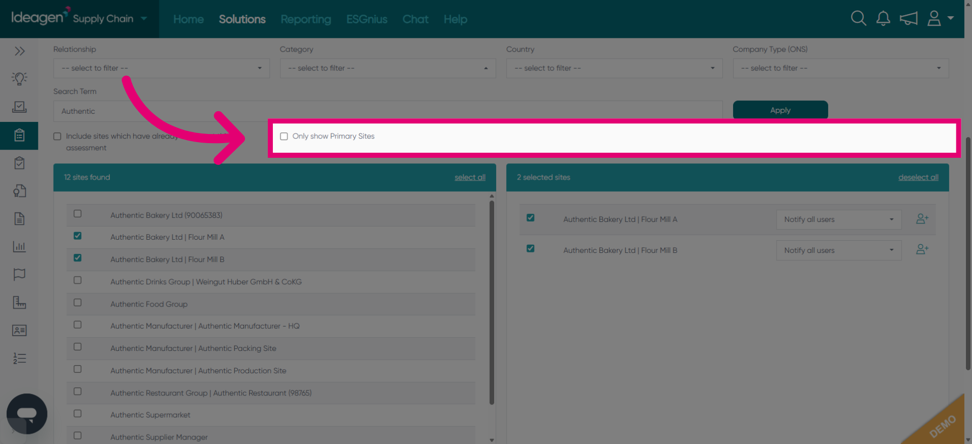This screenshot has width=972, height=444.
Task: Check Authentic Manufacturer HQ site
Action: pos(77,325)
